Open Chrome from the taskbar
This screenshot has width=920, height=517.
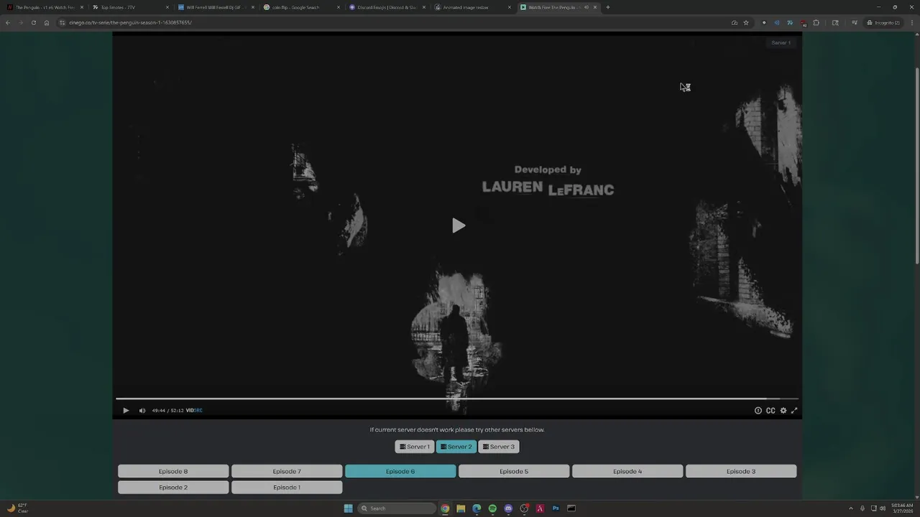pos(445,508)
